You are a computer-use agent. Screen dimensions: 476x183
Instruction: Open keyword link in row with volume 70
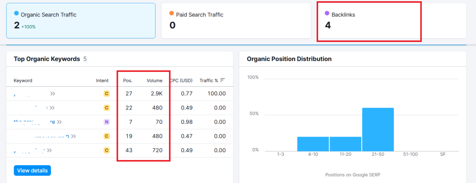coord(34,122)
